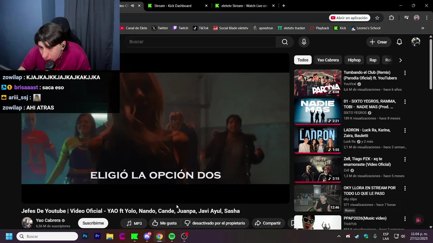
Task: Open the Yao Cabrera channel name link
Action: 48,220
